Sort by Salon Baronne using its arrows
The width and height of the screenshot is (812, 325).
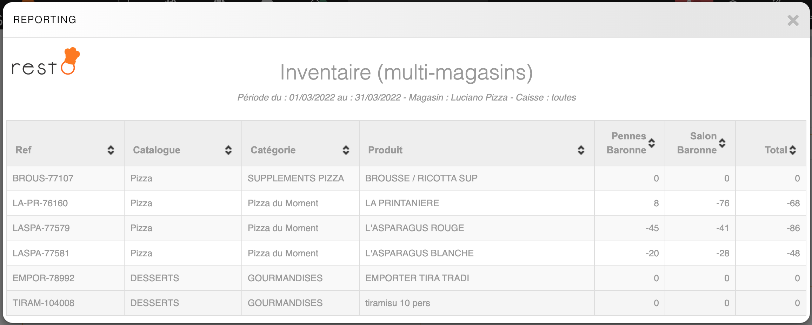click(722, 143)
